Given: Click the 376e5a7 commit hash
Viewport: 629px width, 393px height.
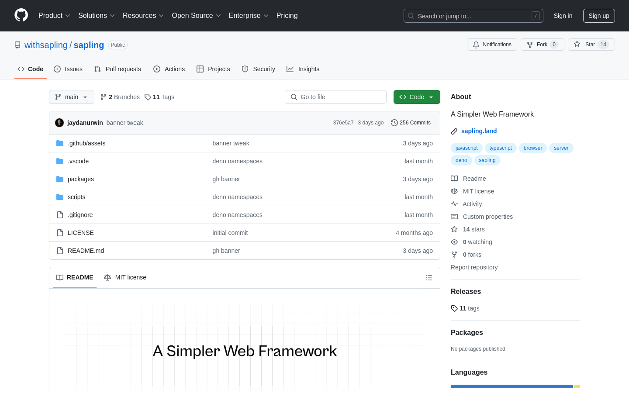Looking at the screenshot, I should click(x=343, y=123).
